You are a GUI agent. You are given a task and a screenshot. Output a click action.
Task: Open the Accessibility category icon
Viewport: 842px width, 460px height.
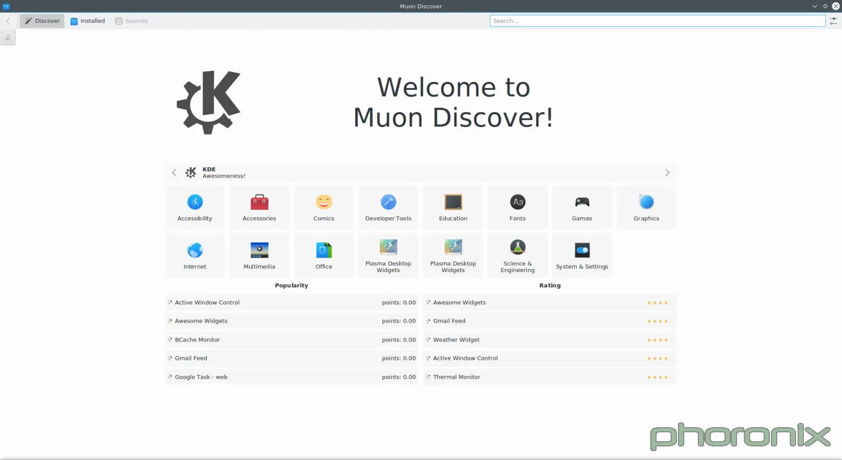(195, 207)
